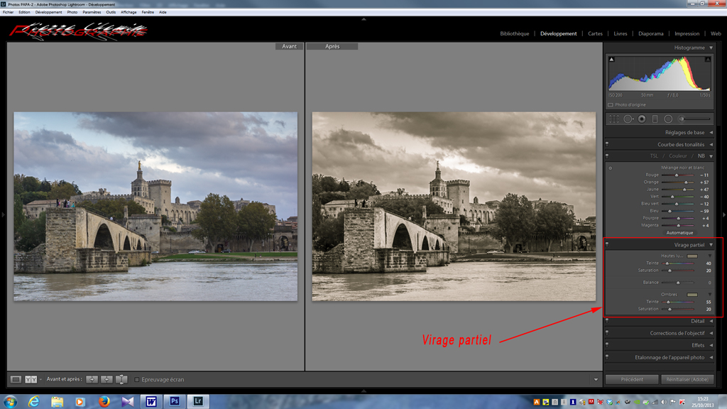Select the graduated filter tool
The height and width of the screenshot is (409, 727).
point(655,119)
